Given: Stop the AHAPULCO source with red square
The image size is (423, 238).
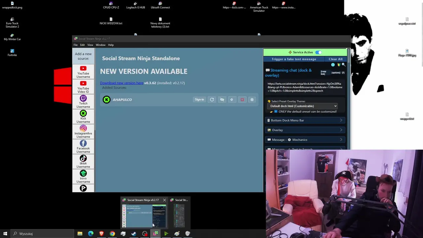Looking at the screenshot, I should (242, 99).
